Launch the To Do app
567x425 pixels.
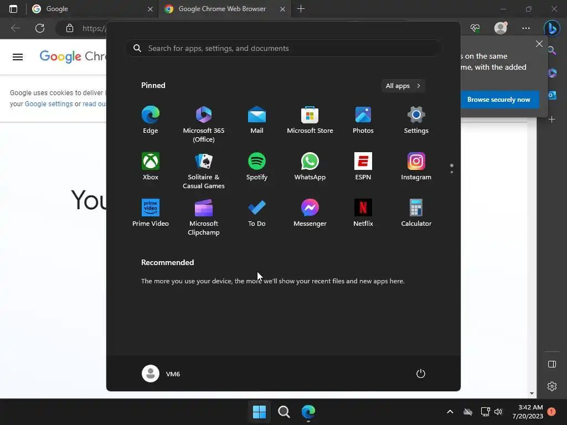[257, 213]
